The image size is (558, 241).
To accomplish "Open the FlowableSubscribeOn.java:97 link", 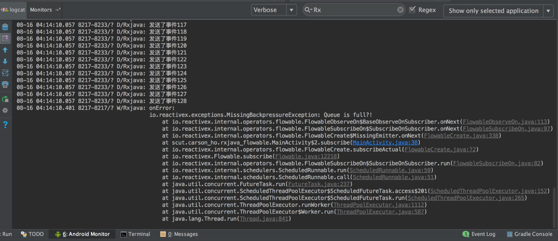I will [505, 128].
